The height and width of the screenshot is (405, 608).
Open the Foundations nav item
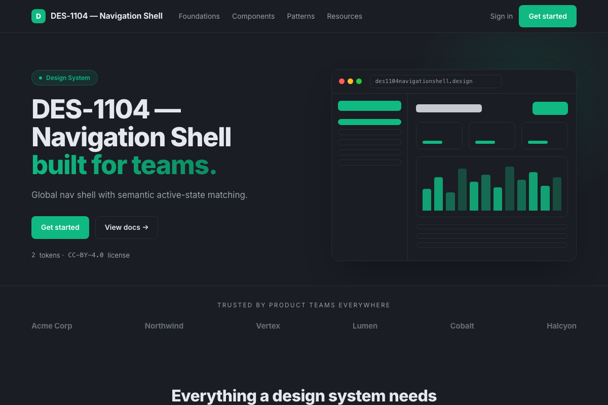coord(199,16)
